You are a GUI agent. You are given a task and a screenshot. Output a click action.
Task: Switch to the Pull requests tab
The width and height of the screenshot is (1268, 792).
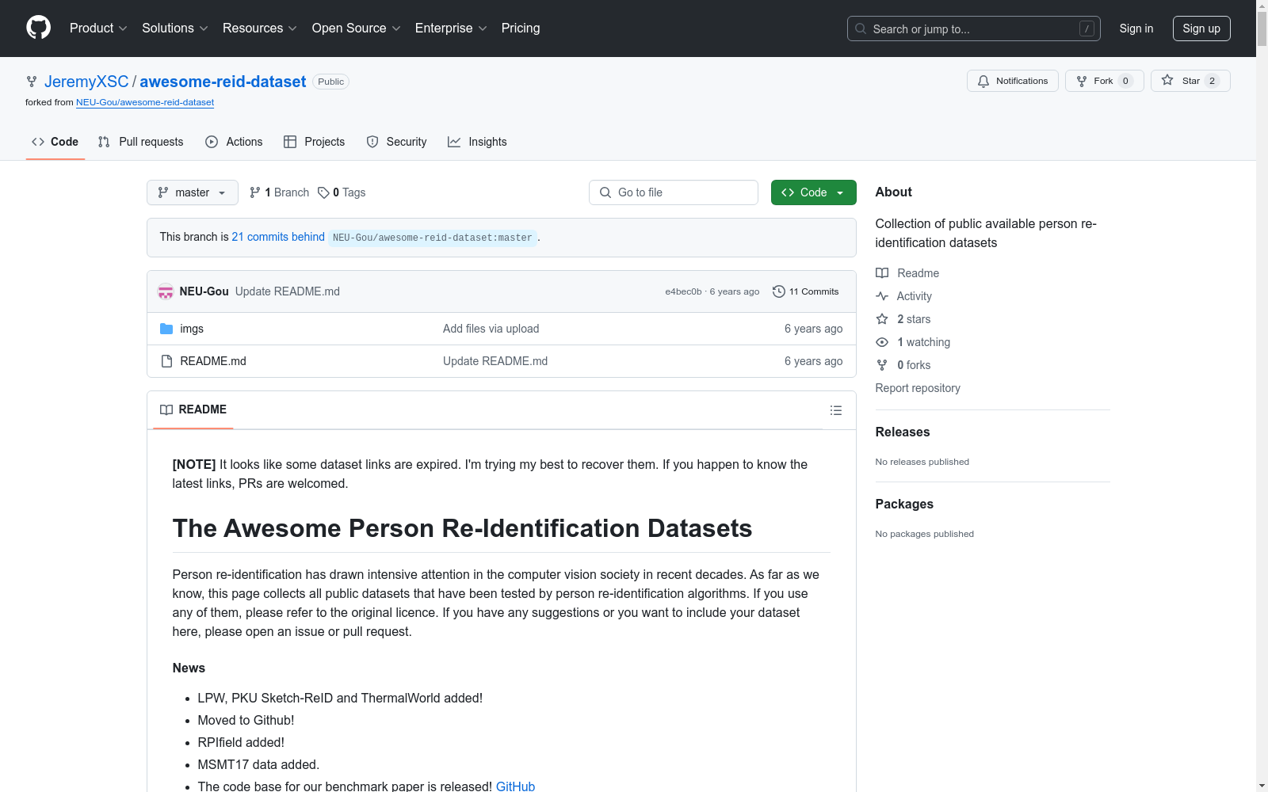pos(141,142)
